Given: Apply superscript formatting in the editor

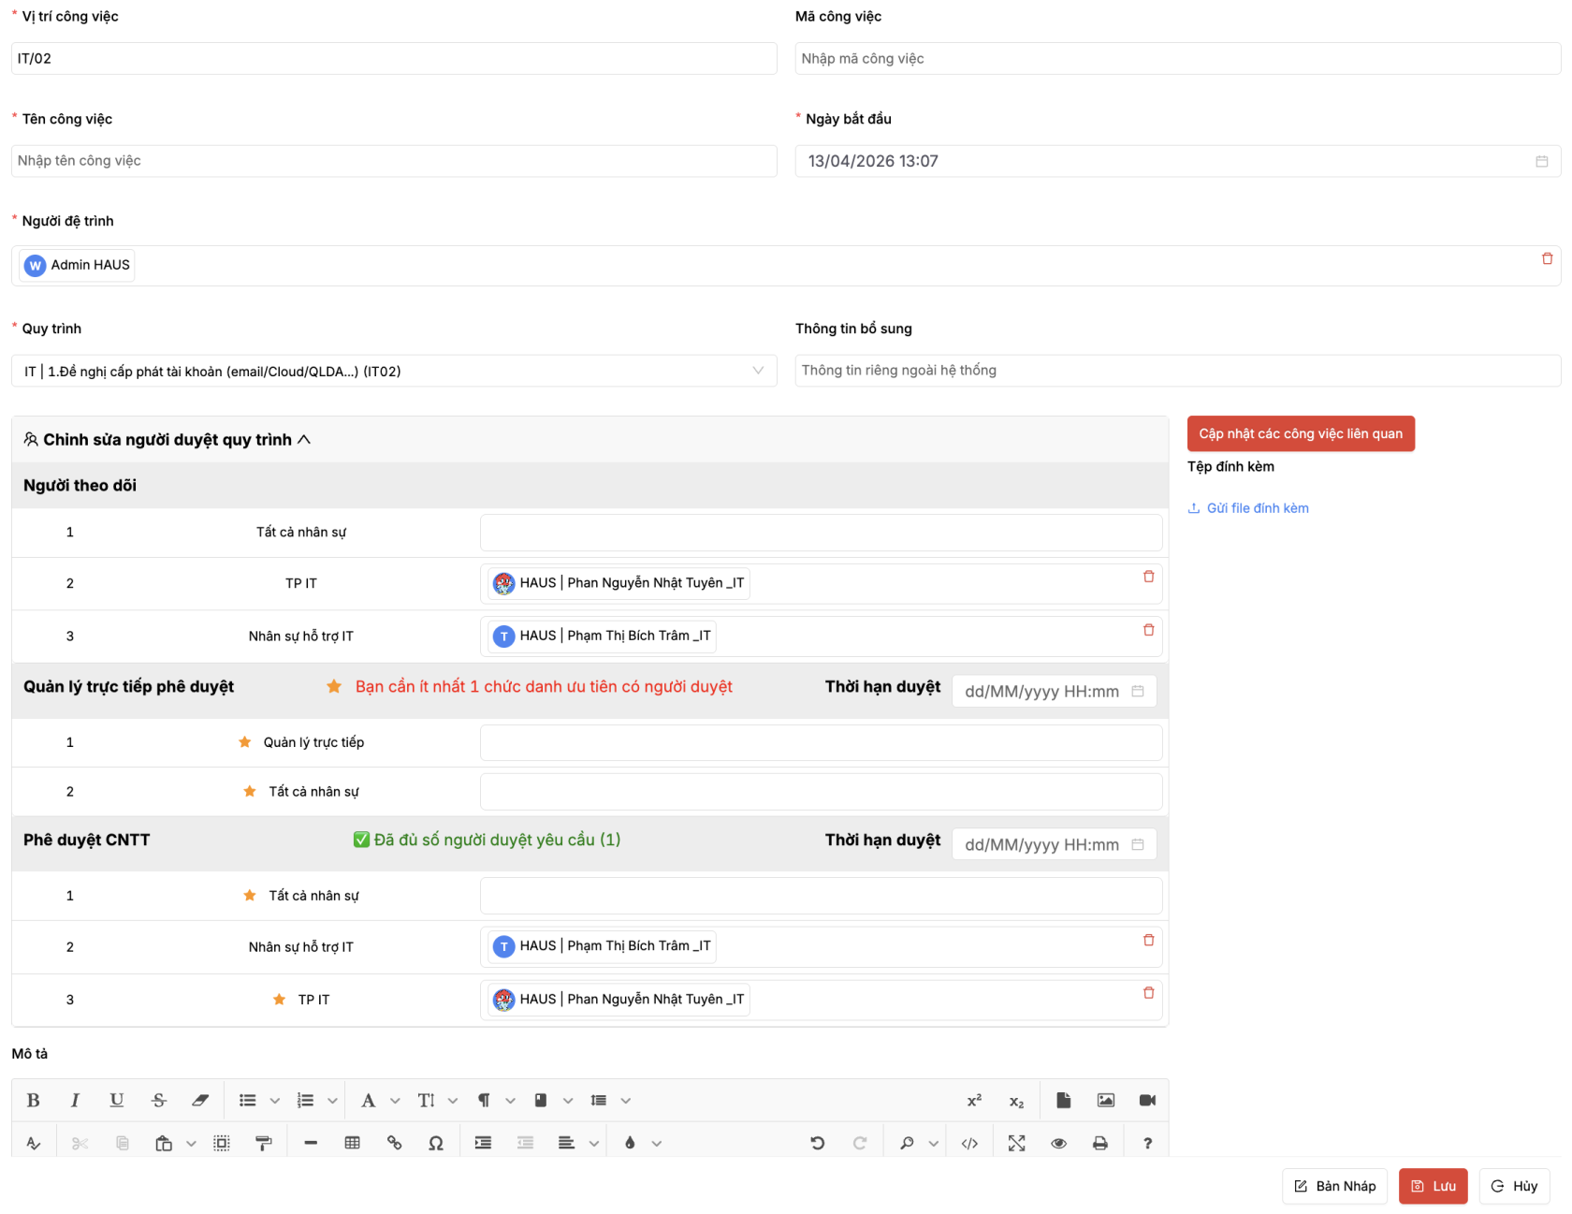Looking at the screenshot, I should [x=973, y=1100].
